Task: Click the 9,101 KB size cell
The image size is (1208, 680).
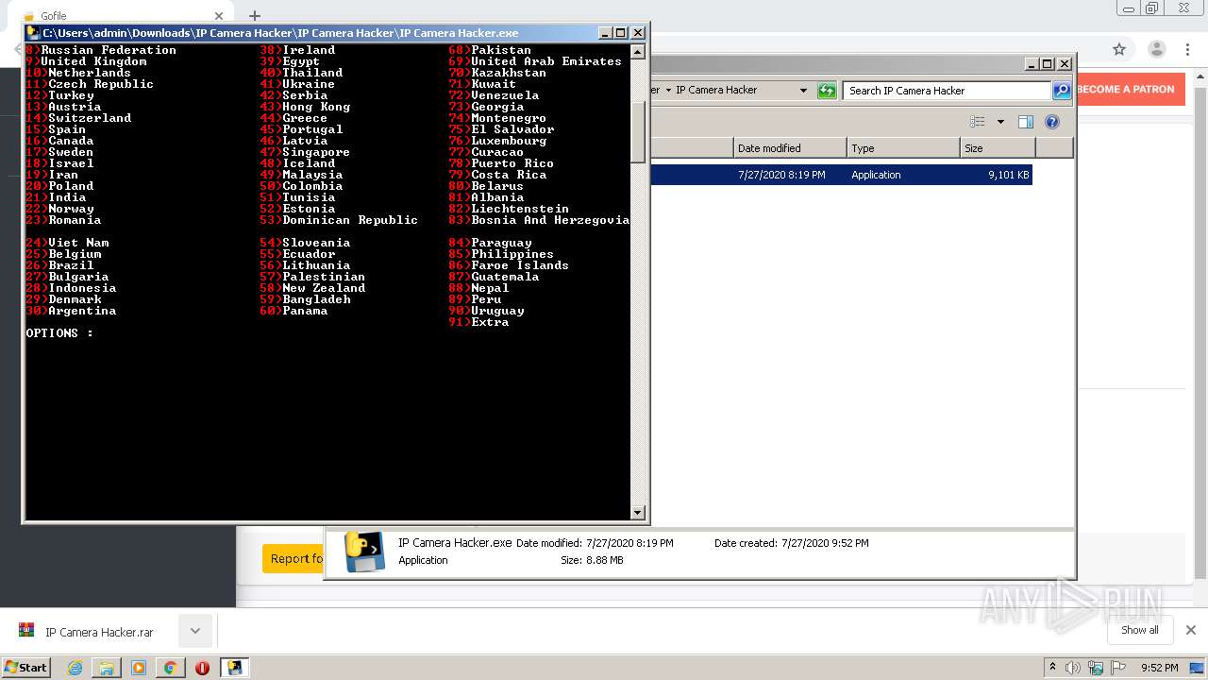Action: pyautogui.click(x=1008, y=175)
